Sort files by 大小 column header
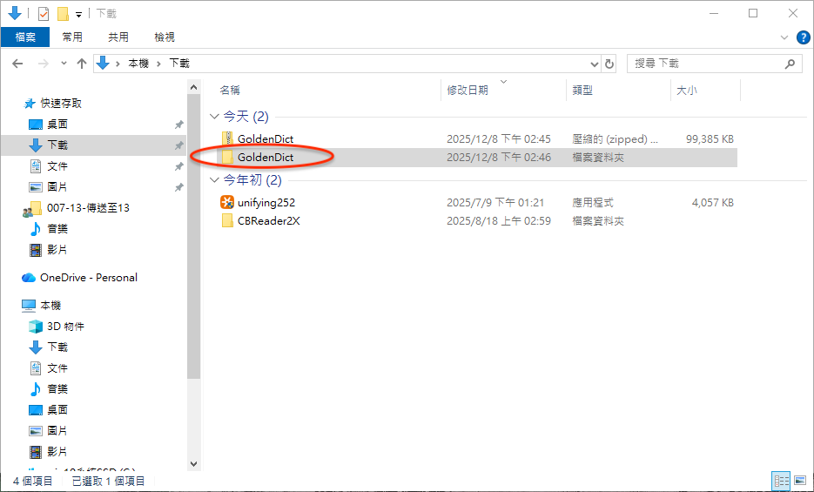The height and width of the screenshot is (492, 814). [x=687, y=91]
